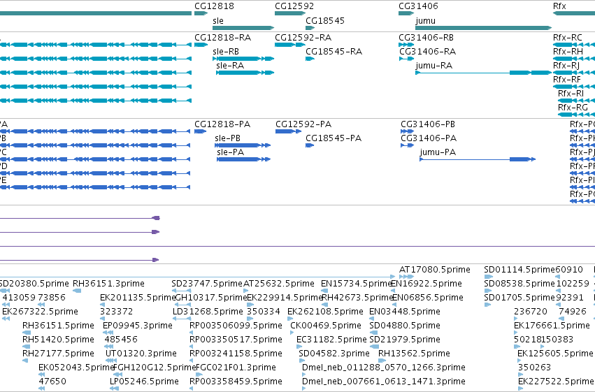
Task: Select protein CG18545-PA
Action: 334,138
